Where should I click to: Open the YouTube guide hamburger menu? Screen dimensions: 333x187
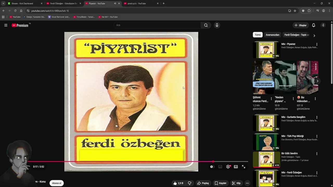pyautogui.click(x=6, y=25)
